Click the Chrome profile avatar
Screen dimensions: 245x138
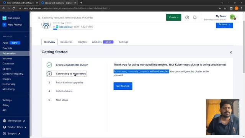click(237, 8)
